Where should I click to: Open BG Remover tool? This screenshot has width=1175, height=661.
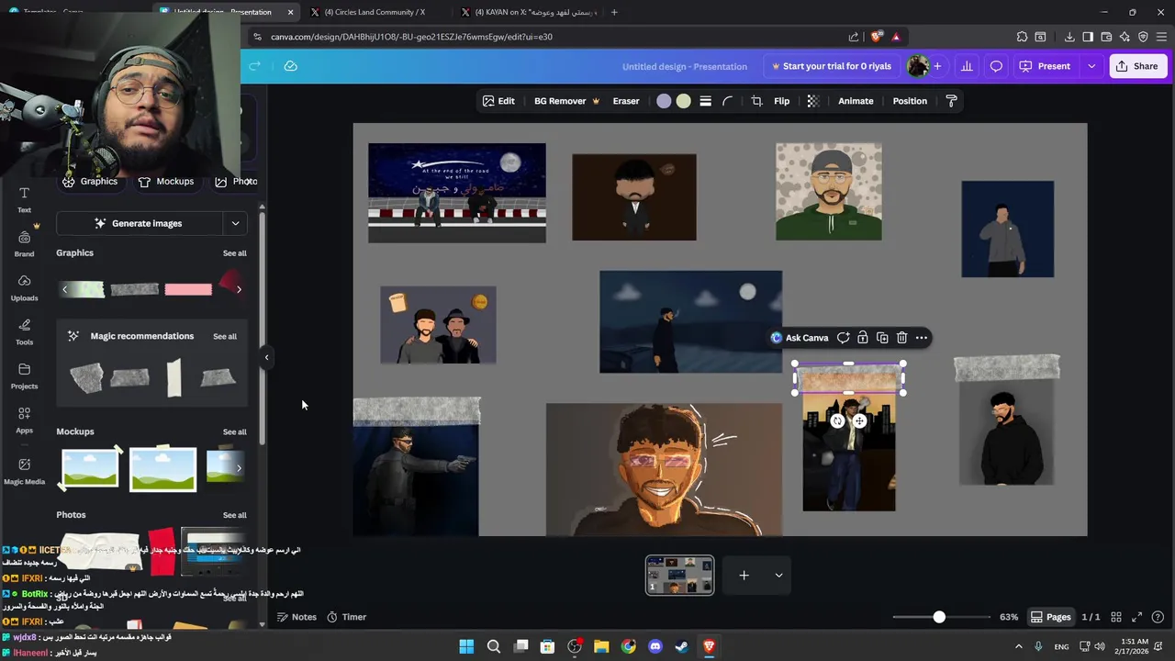pos(566,101)
